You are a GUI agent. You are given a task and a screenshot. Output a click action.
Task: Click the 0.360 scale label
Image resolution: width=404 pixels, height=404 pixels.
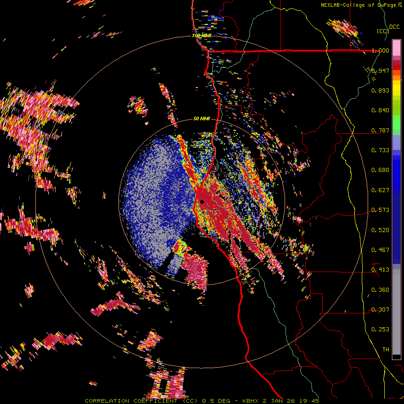380,290
